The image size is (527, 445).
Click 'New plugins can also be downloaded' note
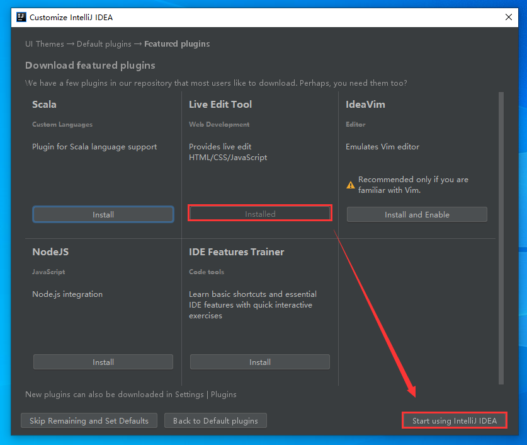coord(131,394)
